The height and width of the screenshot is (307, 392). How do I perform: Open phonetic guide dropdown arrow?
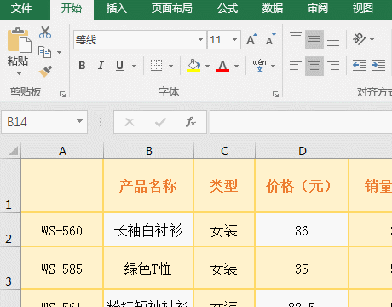273,66
